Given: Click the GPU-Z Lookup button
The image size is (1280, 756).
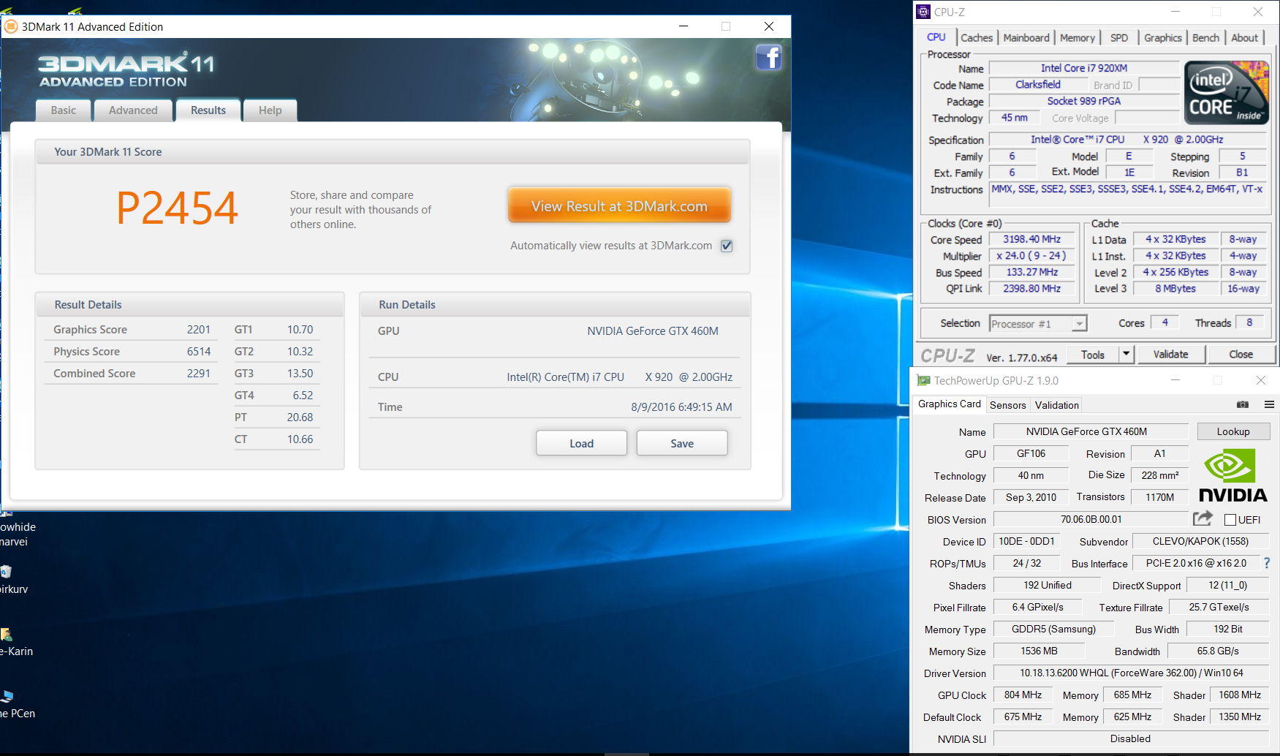Looking at the screenshot, I should pos(1233,431).
